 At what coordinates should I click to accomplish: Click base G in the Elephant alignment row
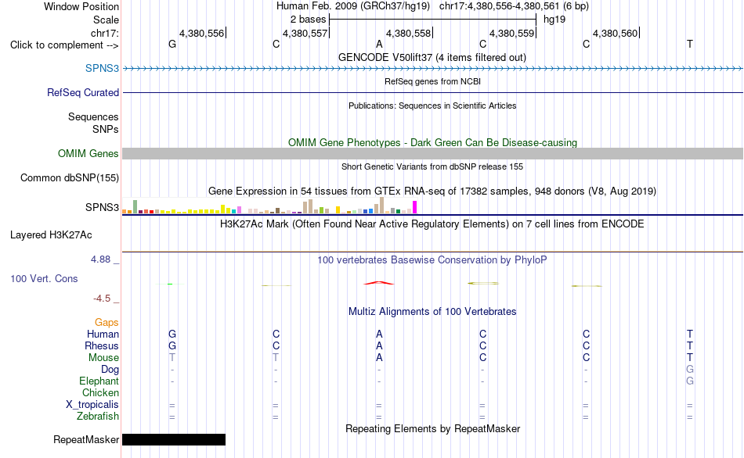pyautogui.click(x=690, y=381)
